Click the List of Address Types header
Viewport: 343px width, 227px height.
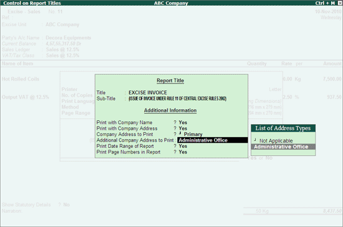(x=283, y=128)
